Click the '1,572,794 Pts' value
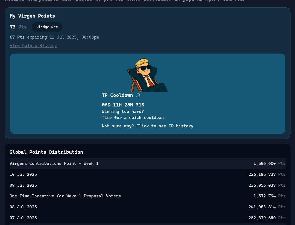295x225 pixels. (269, 196)
